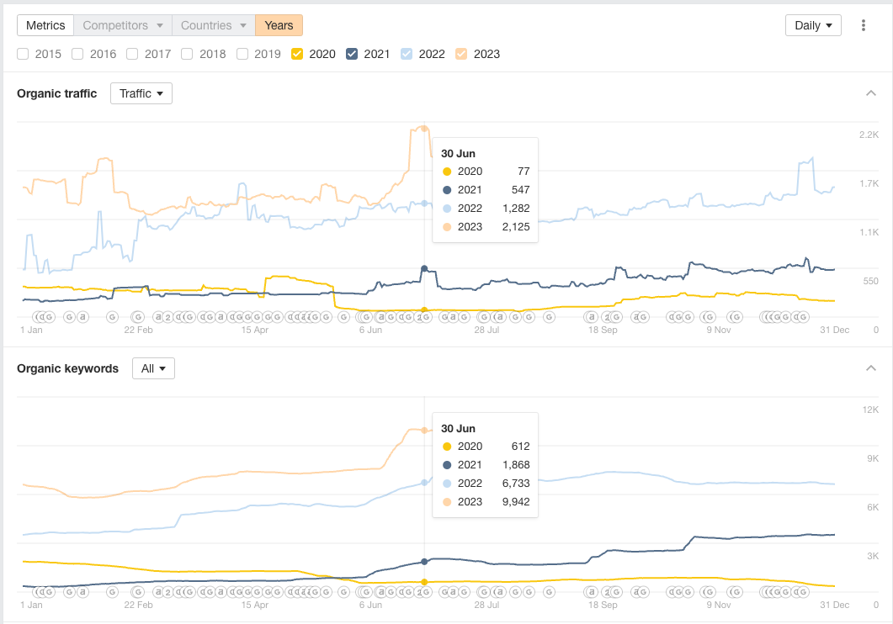Click the 30 Jun date in Organic keywords tooltip
The image size is (893, 624).
click(458, 428)
